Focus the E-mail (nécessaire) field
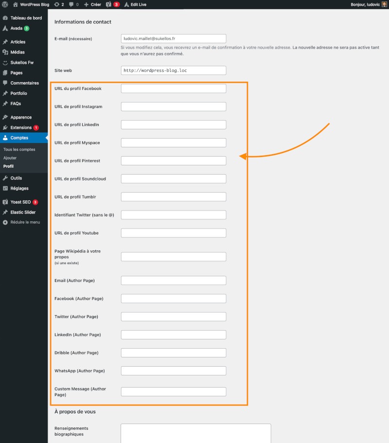Screen dimensions: 389x443 pyautogui.click(x=173, y=38)
